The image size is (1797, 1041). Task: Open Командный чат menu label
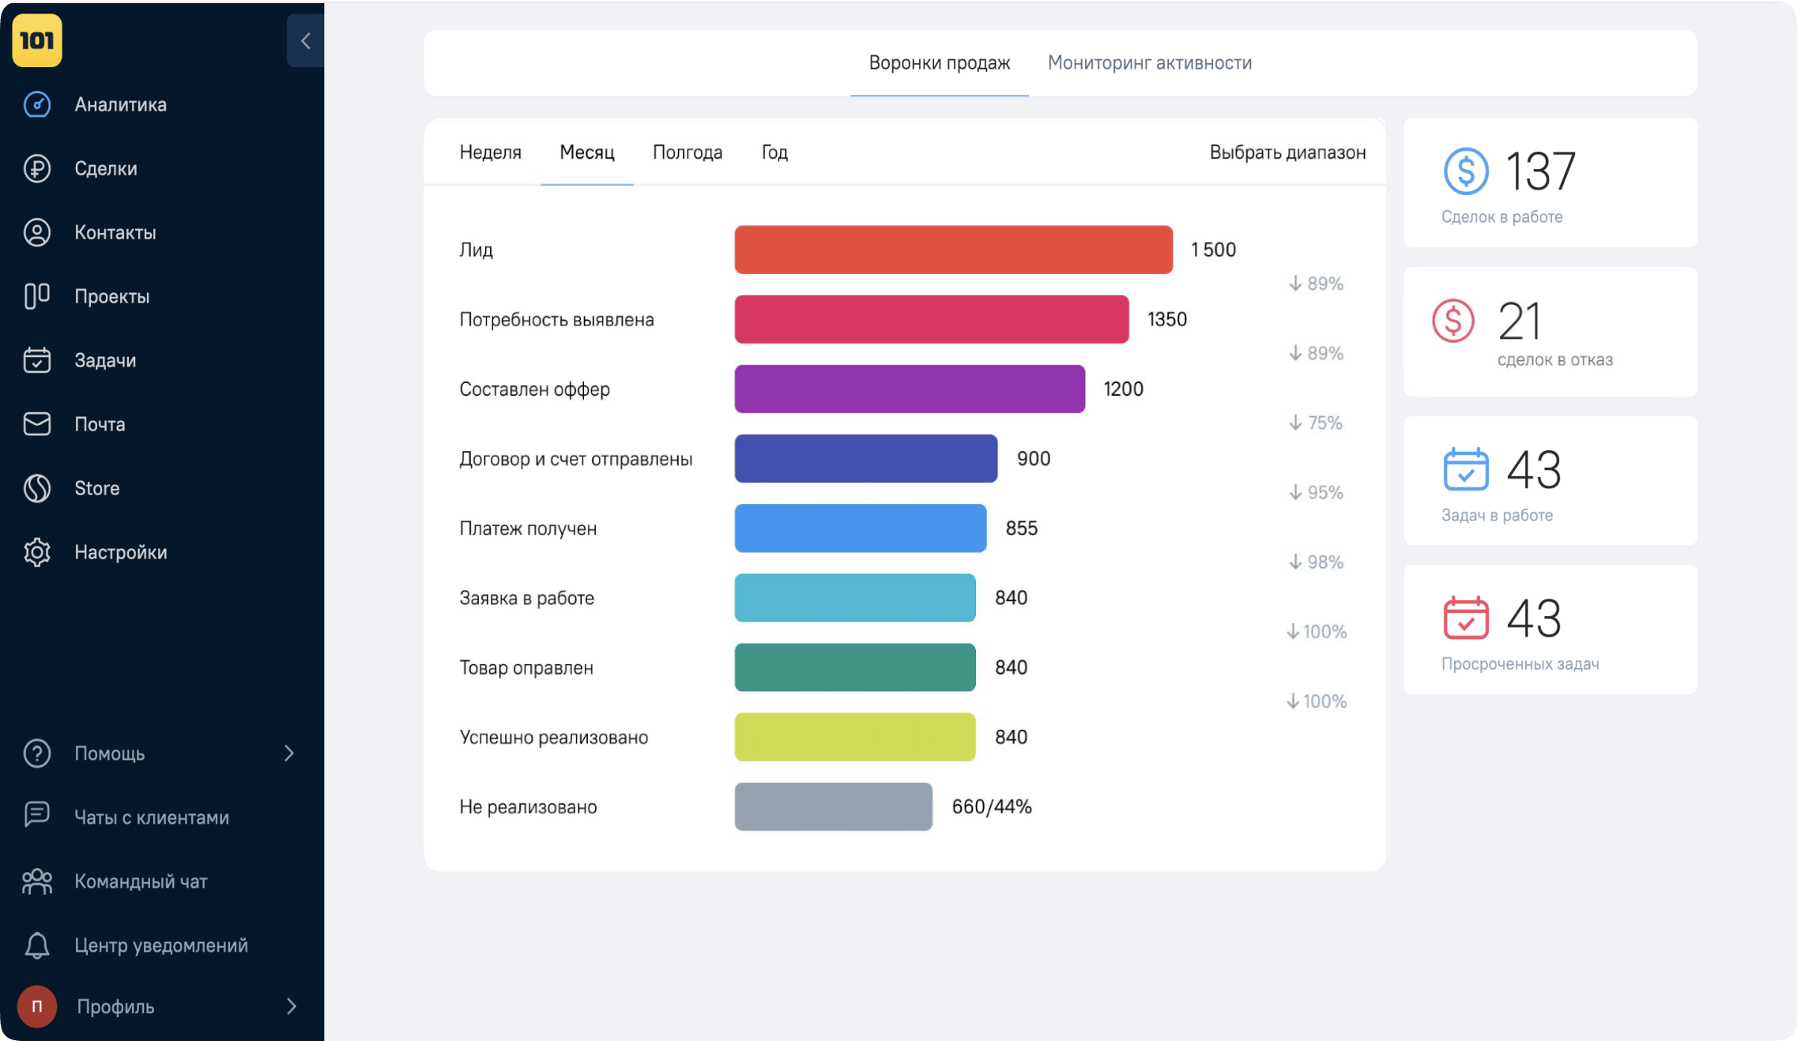[x=141, y=882]
